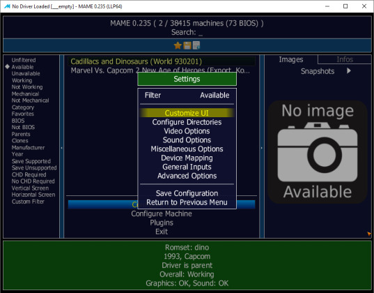Select the Save Unsupported filter

(x=34, y=167)
